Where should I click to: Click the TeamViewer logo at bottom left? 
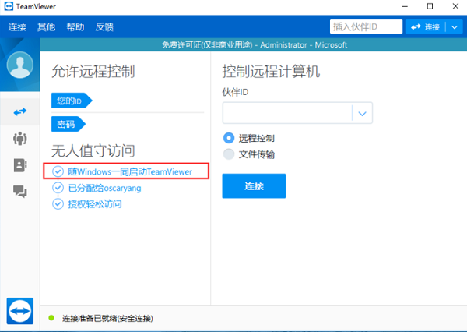point(19,311)
